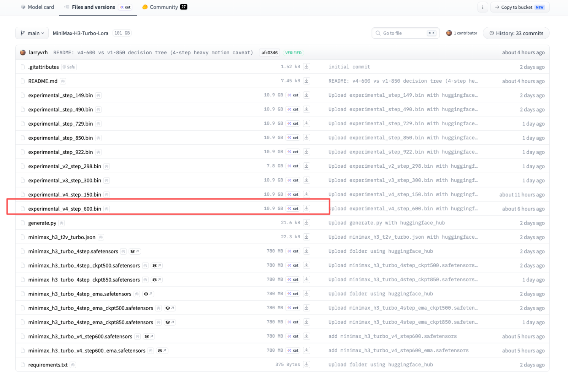Focus the Go to file search field
This screenshot has width=568, height=376.
(x=406, y=33)
